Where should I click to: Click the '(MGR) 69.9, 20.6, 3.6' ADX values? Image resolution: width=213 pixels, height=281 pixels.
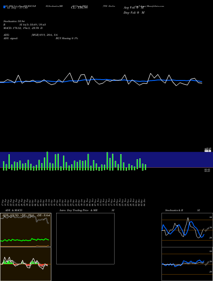[x=44, y=35]
